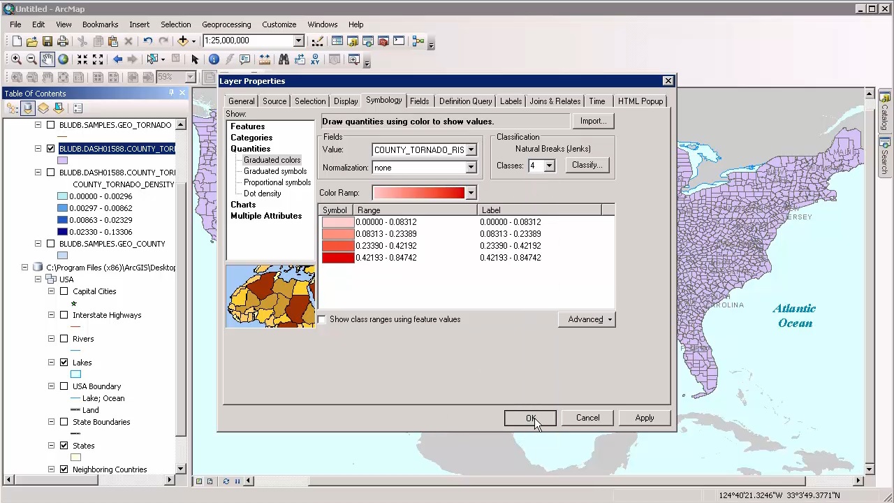The height and width of the screenshot is (503, 894).
Task: Click the Classify... button
Action: click(x=587, y=165)
